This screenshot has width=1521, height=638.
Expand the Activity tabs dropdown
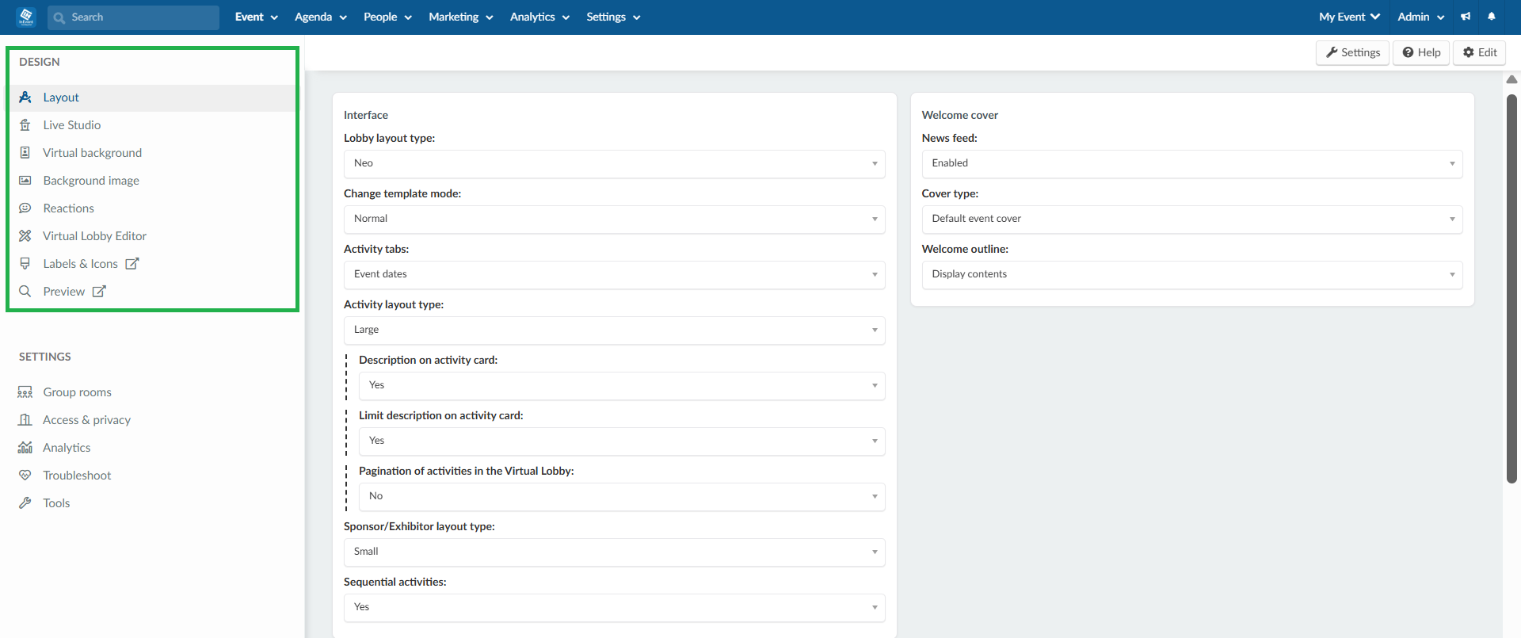tap(615, 275)
